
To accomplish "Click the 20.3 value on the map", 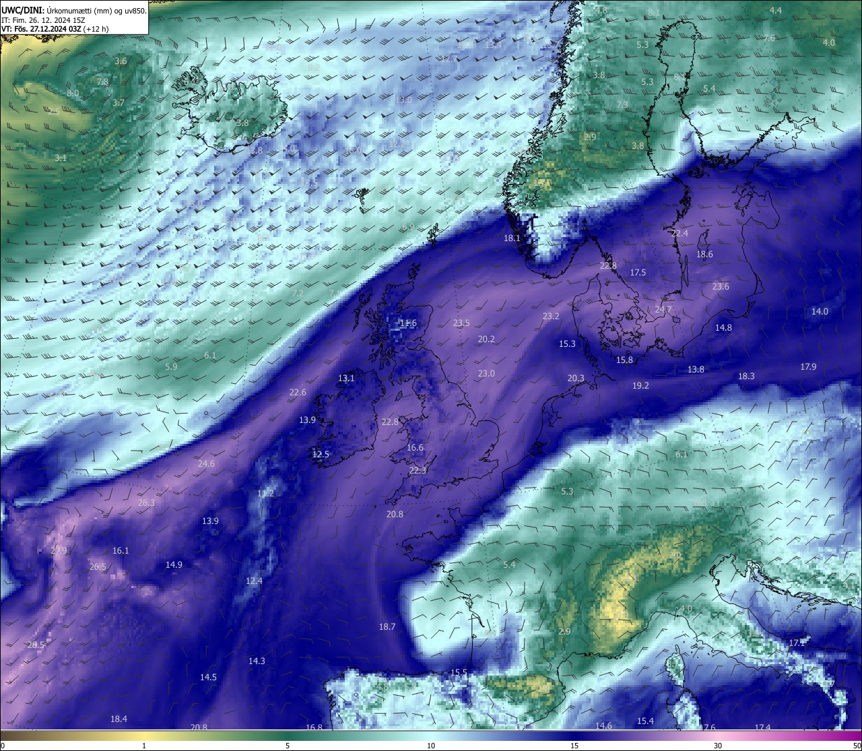I will click(576, 378).
